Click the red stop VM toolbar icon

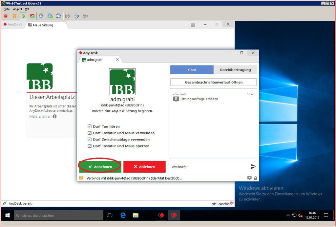(6, 16)
